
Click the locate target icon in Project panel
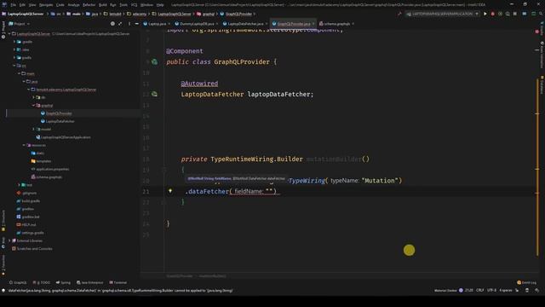pyautogui.click(x=112, y=24)
